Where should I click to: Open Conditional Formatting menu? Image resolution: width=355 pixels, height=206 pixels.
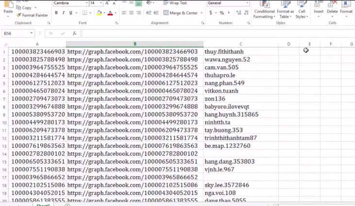264,10
